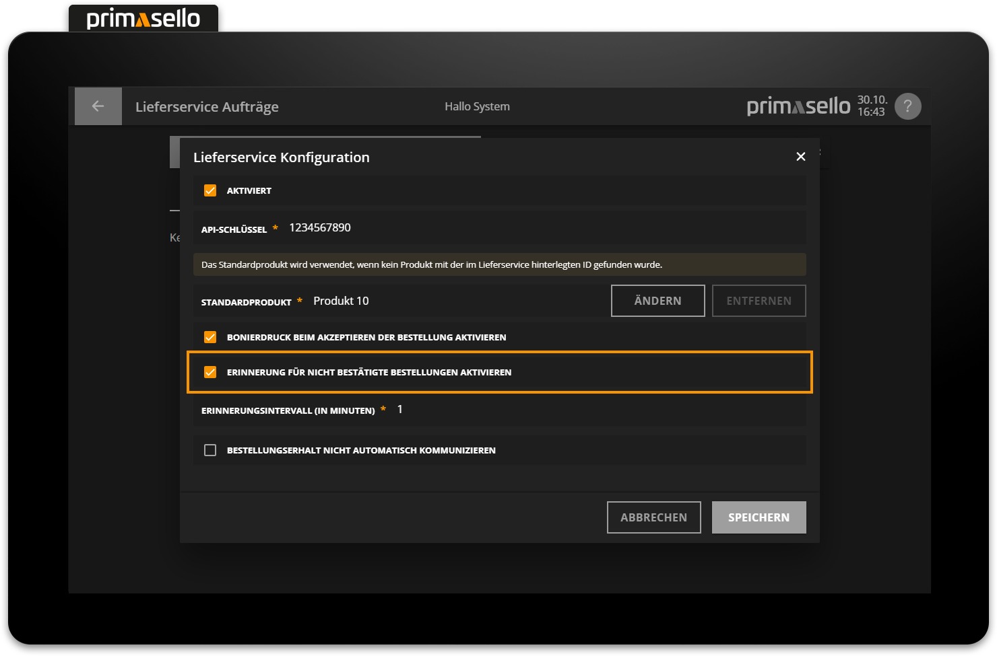Uncheck Bonierdruck beim Akzeptieren der Bestellung
The width and height of the screenshot is (997, 656).
(210, 336)
